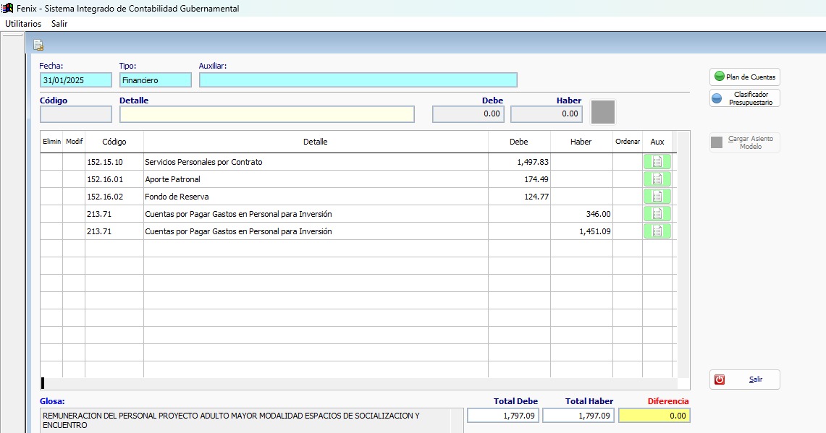Click the gray square button beside Haber field
826x433 pixels.
point(603,112)
